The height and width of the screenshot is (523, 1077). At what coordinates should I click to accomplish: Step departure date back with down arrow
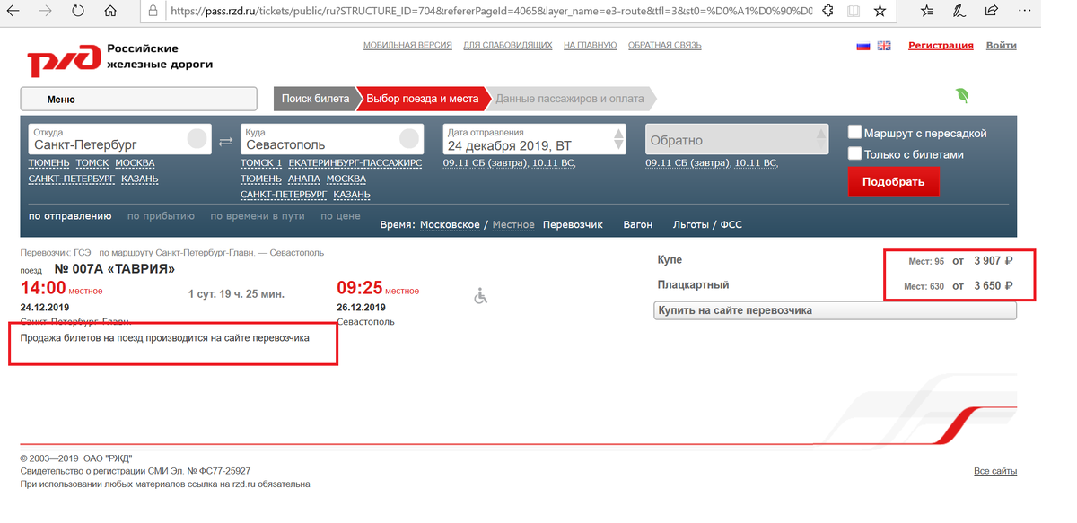point(618,145)
